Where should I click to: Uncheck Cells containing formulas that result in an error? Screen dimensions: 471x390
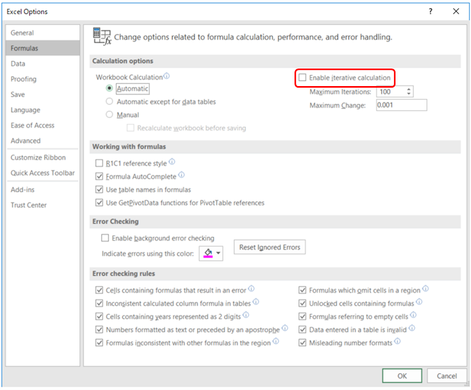pos(99,290)
